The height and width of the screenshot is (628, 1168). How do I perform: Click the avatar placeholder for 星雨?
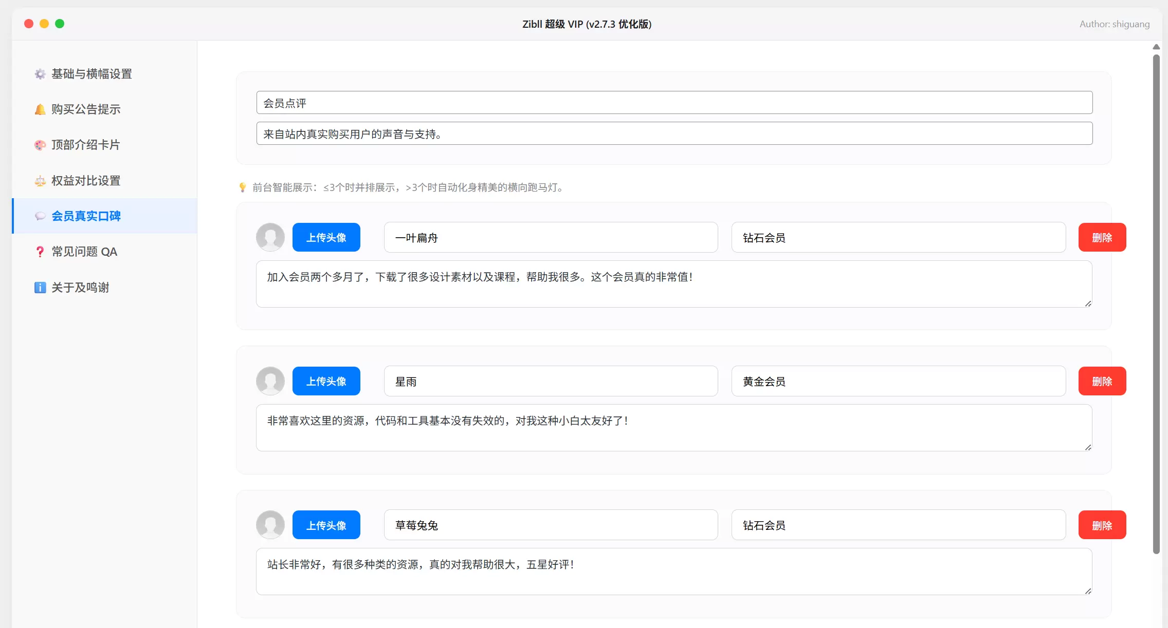(270, 381)
